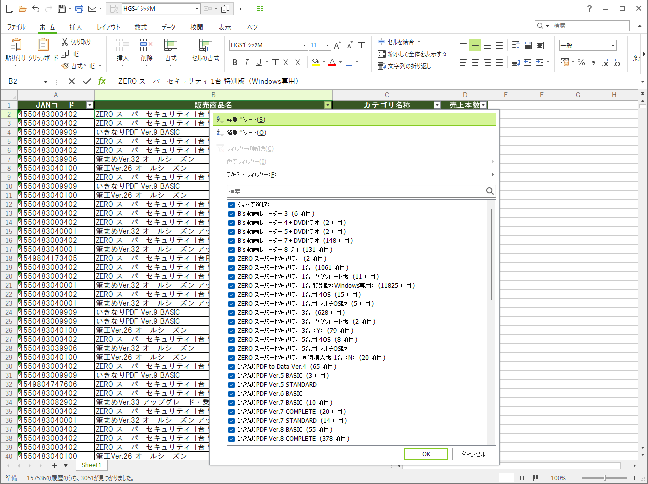
Task: Open the font size dropdown
Action: click(327, 45)
